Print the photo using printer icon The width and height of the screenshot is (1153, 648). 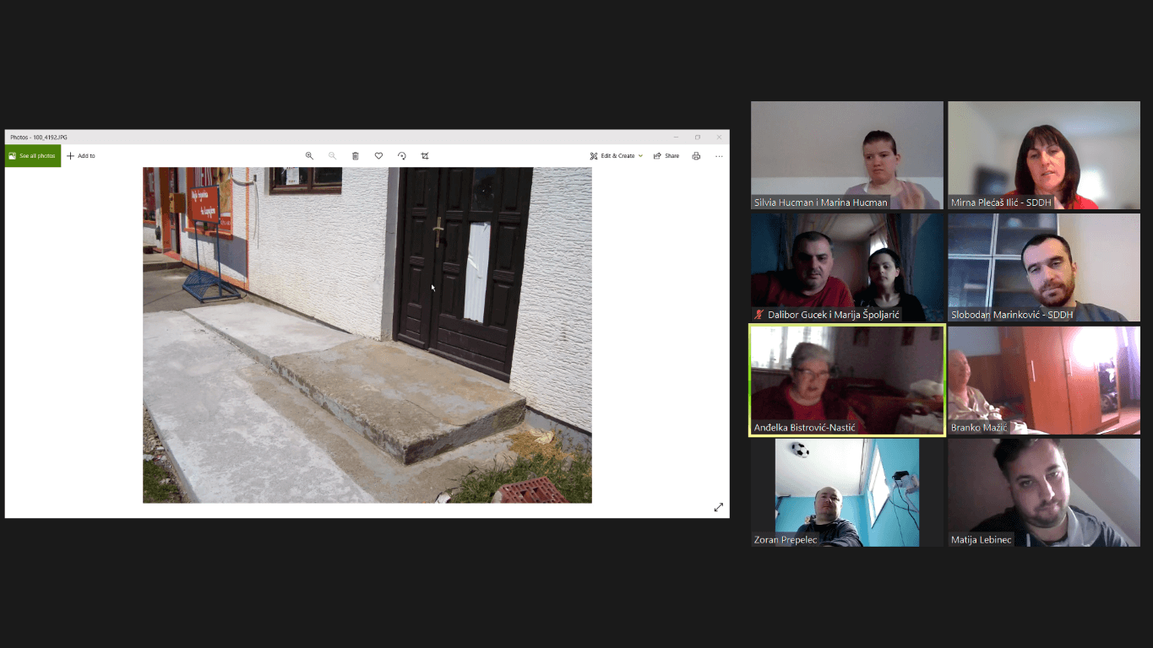tap(696, 156)
